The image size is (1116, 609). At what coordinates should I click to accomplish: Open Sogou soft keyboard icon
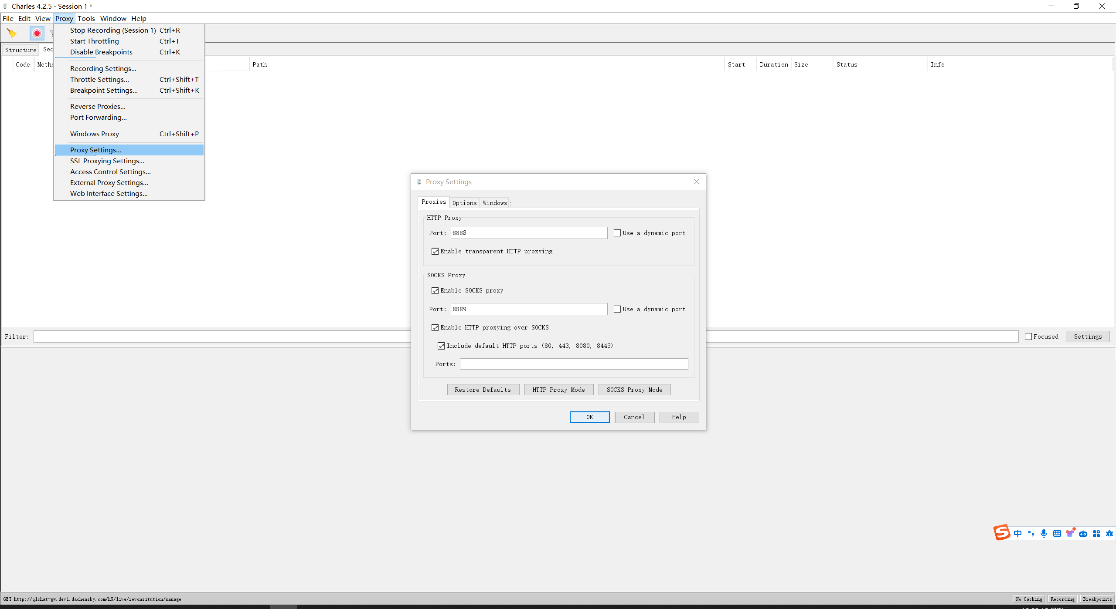1057,533
